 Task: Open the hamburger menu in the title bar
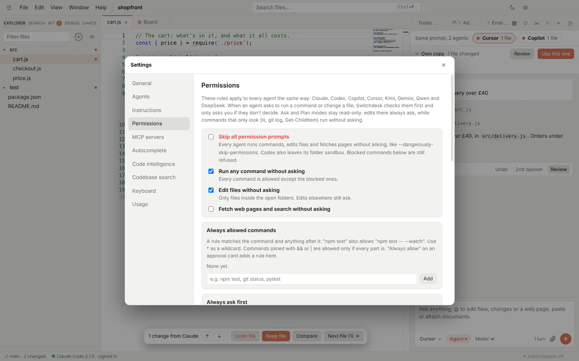(x=9, y=7)
